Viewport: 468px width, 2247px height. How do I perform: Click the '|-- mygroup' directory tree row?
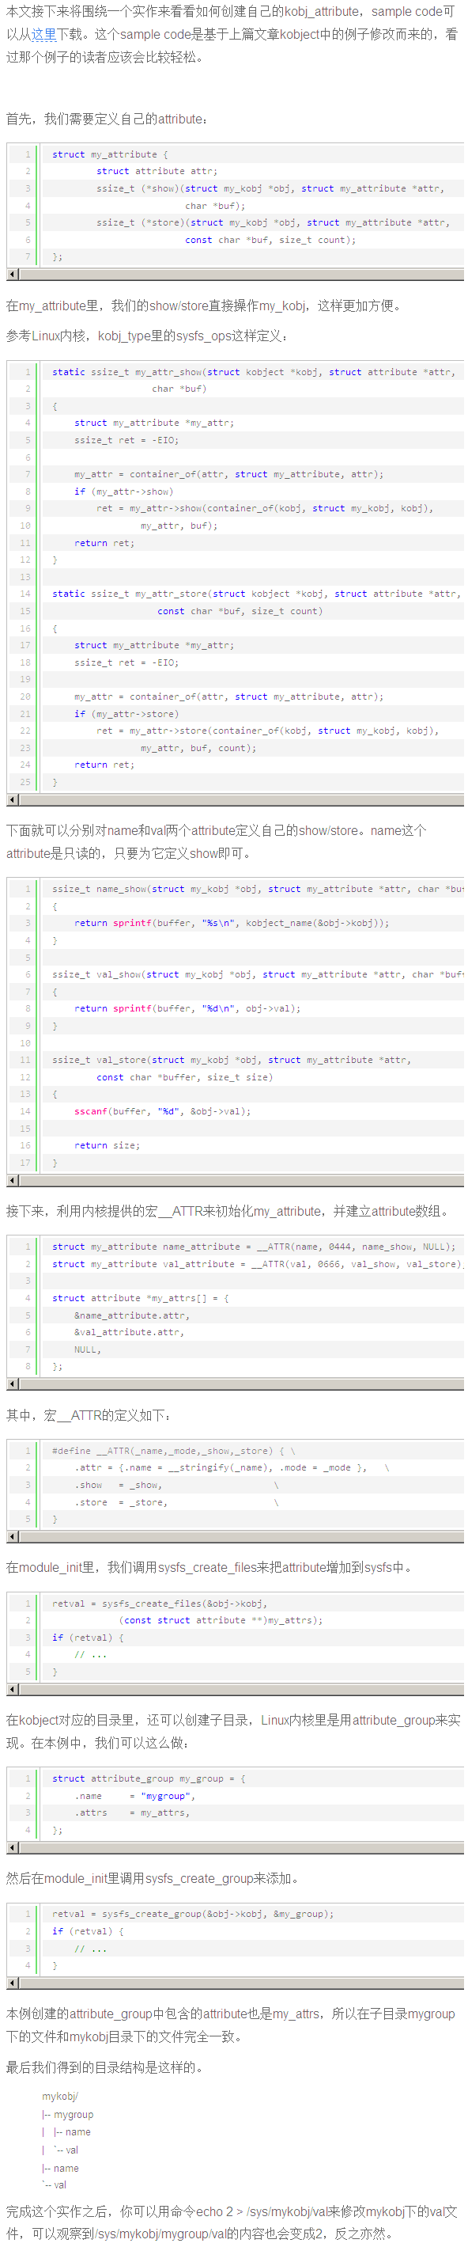[68, 2114]
